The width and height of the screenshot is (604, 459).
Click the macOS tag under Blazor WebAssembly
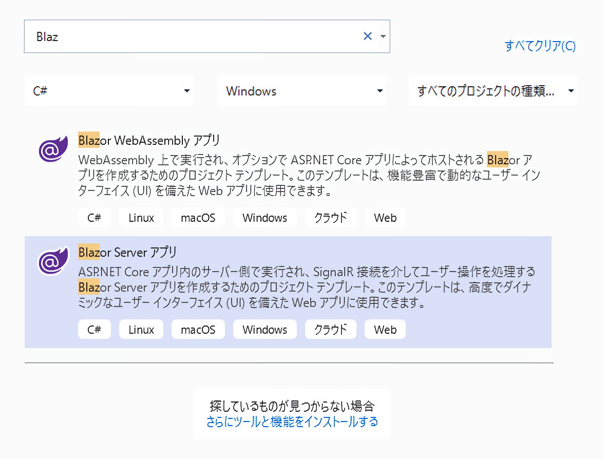click(x=198, y=218)
